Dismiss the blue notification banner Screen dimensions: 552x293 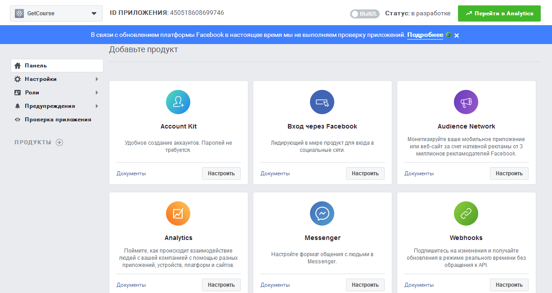457,36
